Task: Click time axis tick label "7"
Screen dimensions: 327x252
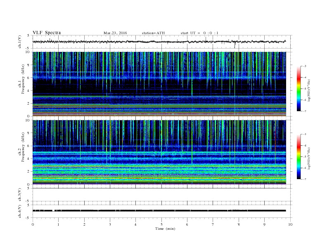Action: tap(213, 224)
